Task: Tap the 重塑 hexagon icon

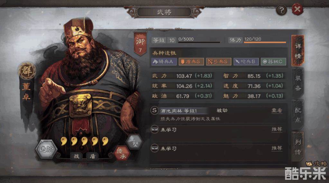Action: pos(134,141)
